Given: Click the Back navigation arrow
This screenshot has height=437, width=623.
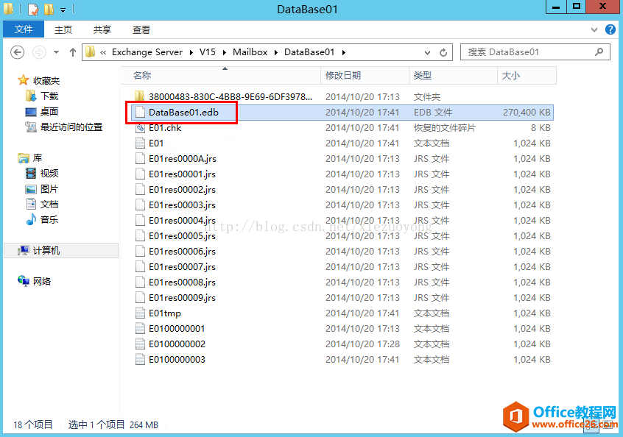Looking at the screenshot, I should tap(17, 52).
